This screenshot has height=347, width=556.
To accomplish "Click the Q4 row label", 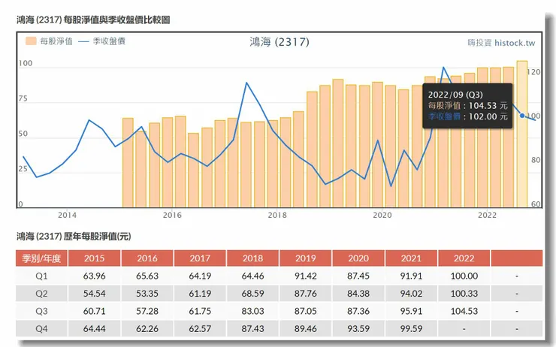I will [x=41, y=329].
